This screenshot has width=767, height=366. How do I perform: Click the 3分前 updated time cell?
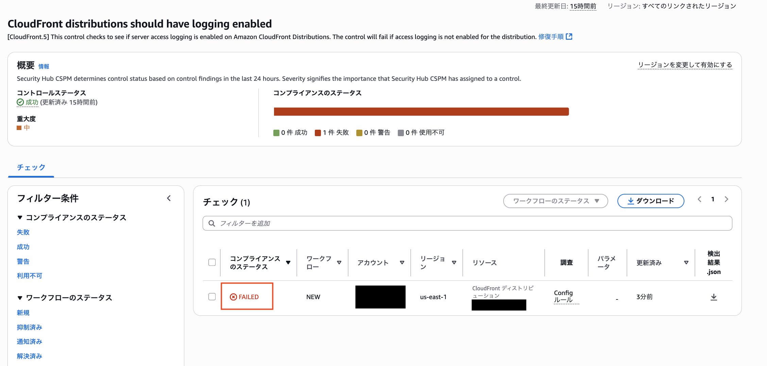point(645,297)
